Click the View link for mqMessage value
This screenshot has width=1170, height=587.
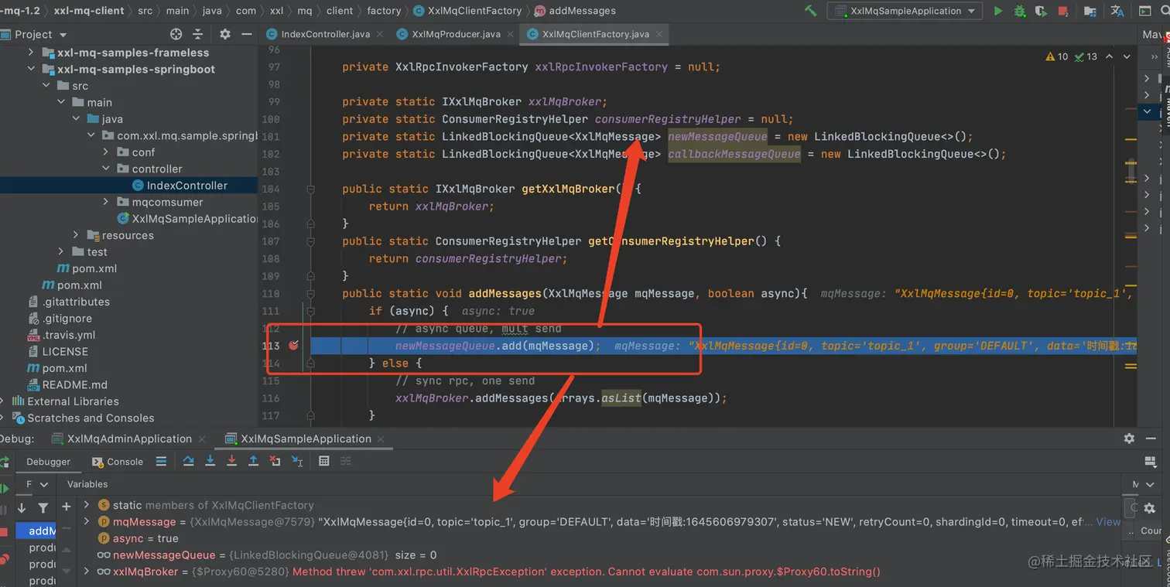tap(1108, 522)
